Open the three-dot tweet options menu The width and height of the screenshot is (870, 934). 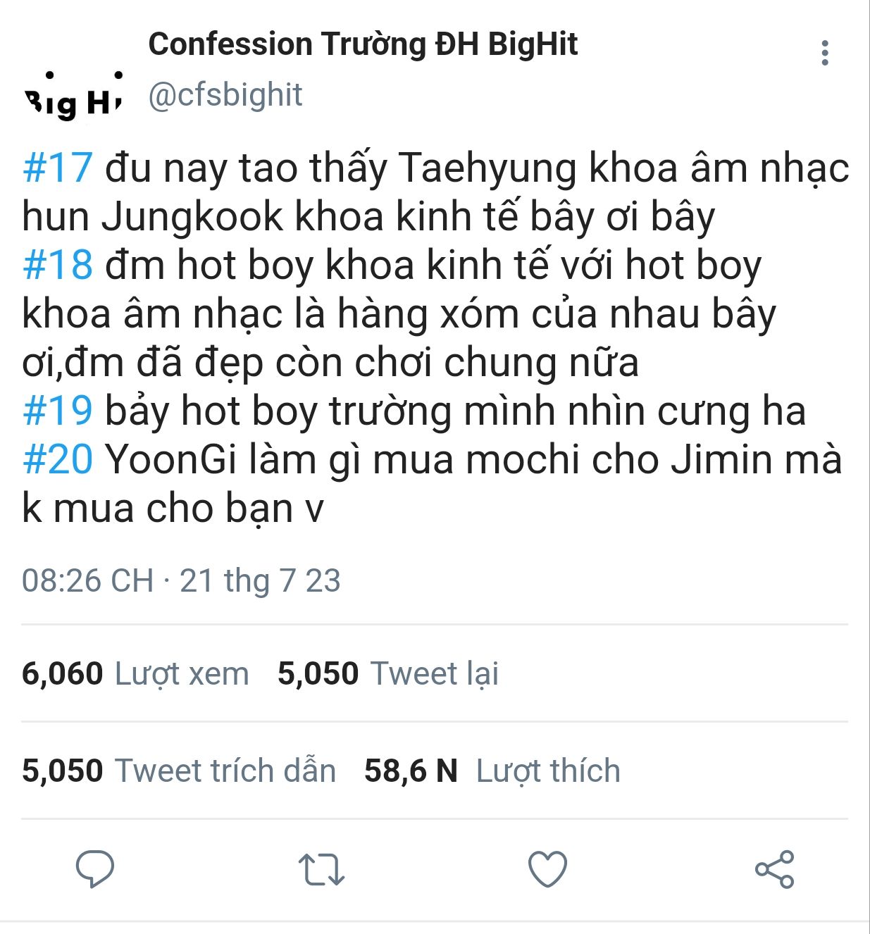coord(825,54)
